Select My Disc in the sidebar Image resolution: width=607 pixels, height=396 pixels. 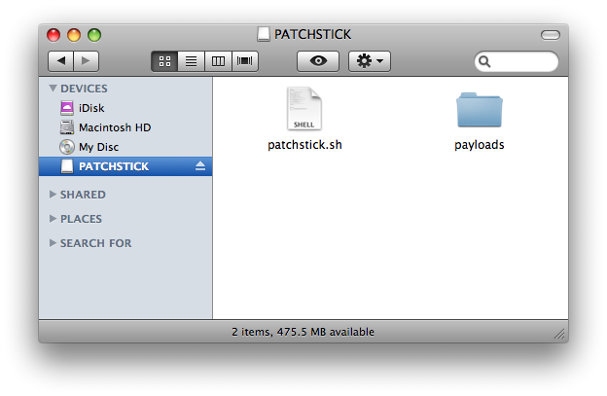(x=98, y=147)
